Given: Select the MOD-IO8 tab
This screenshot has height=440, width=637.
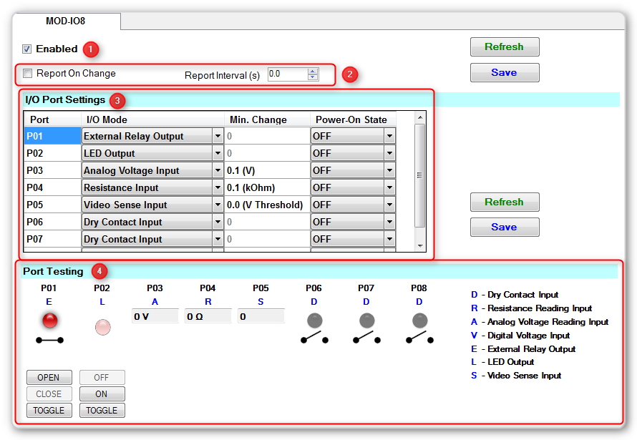Looking at the screenshot, I should (67, 21).
